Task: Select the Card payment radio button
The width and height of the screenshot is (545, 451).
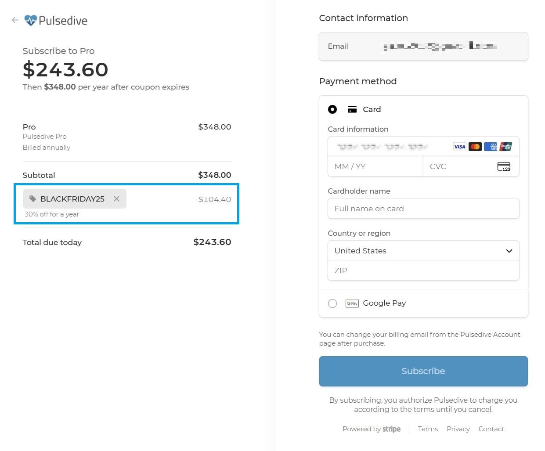Action: (x=332, y=109)
